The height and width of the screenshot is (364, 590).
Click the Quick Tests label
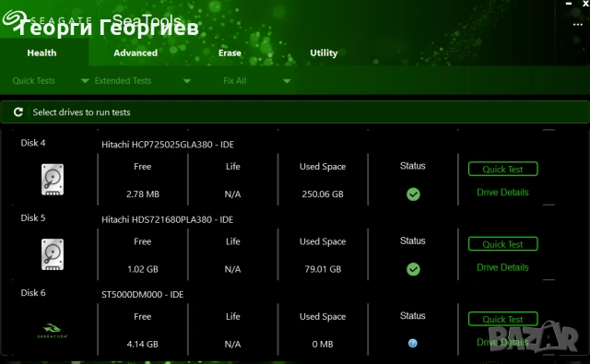point(33,80)
